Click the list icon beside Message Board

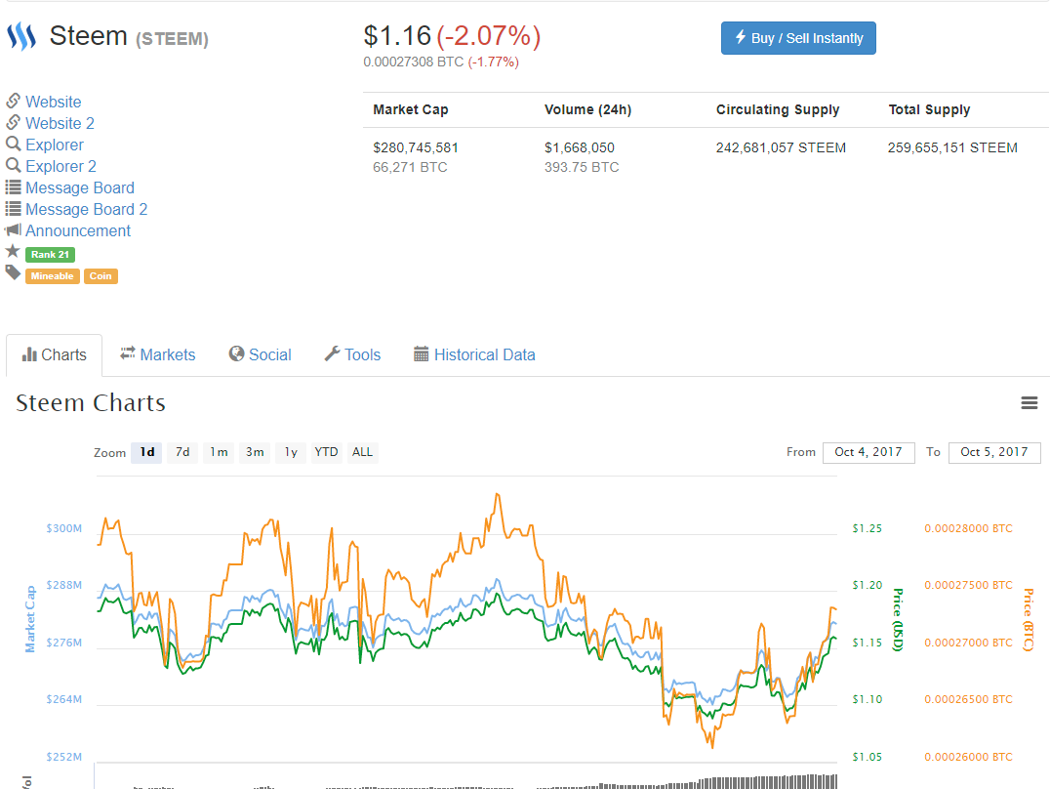[13, 187]
